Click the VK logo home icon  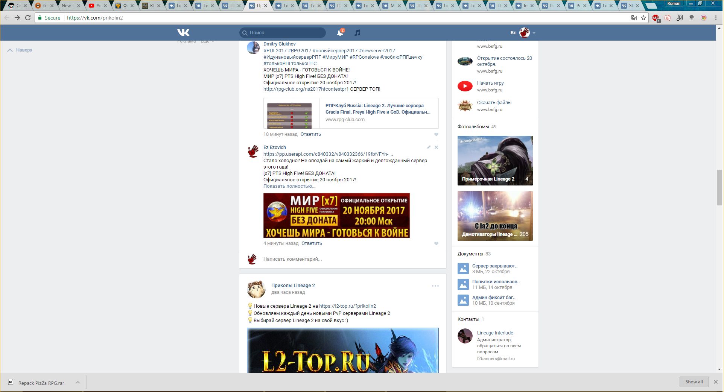(183, 33)
